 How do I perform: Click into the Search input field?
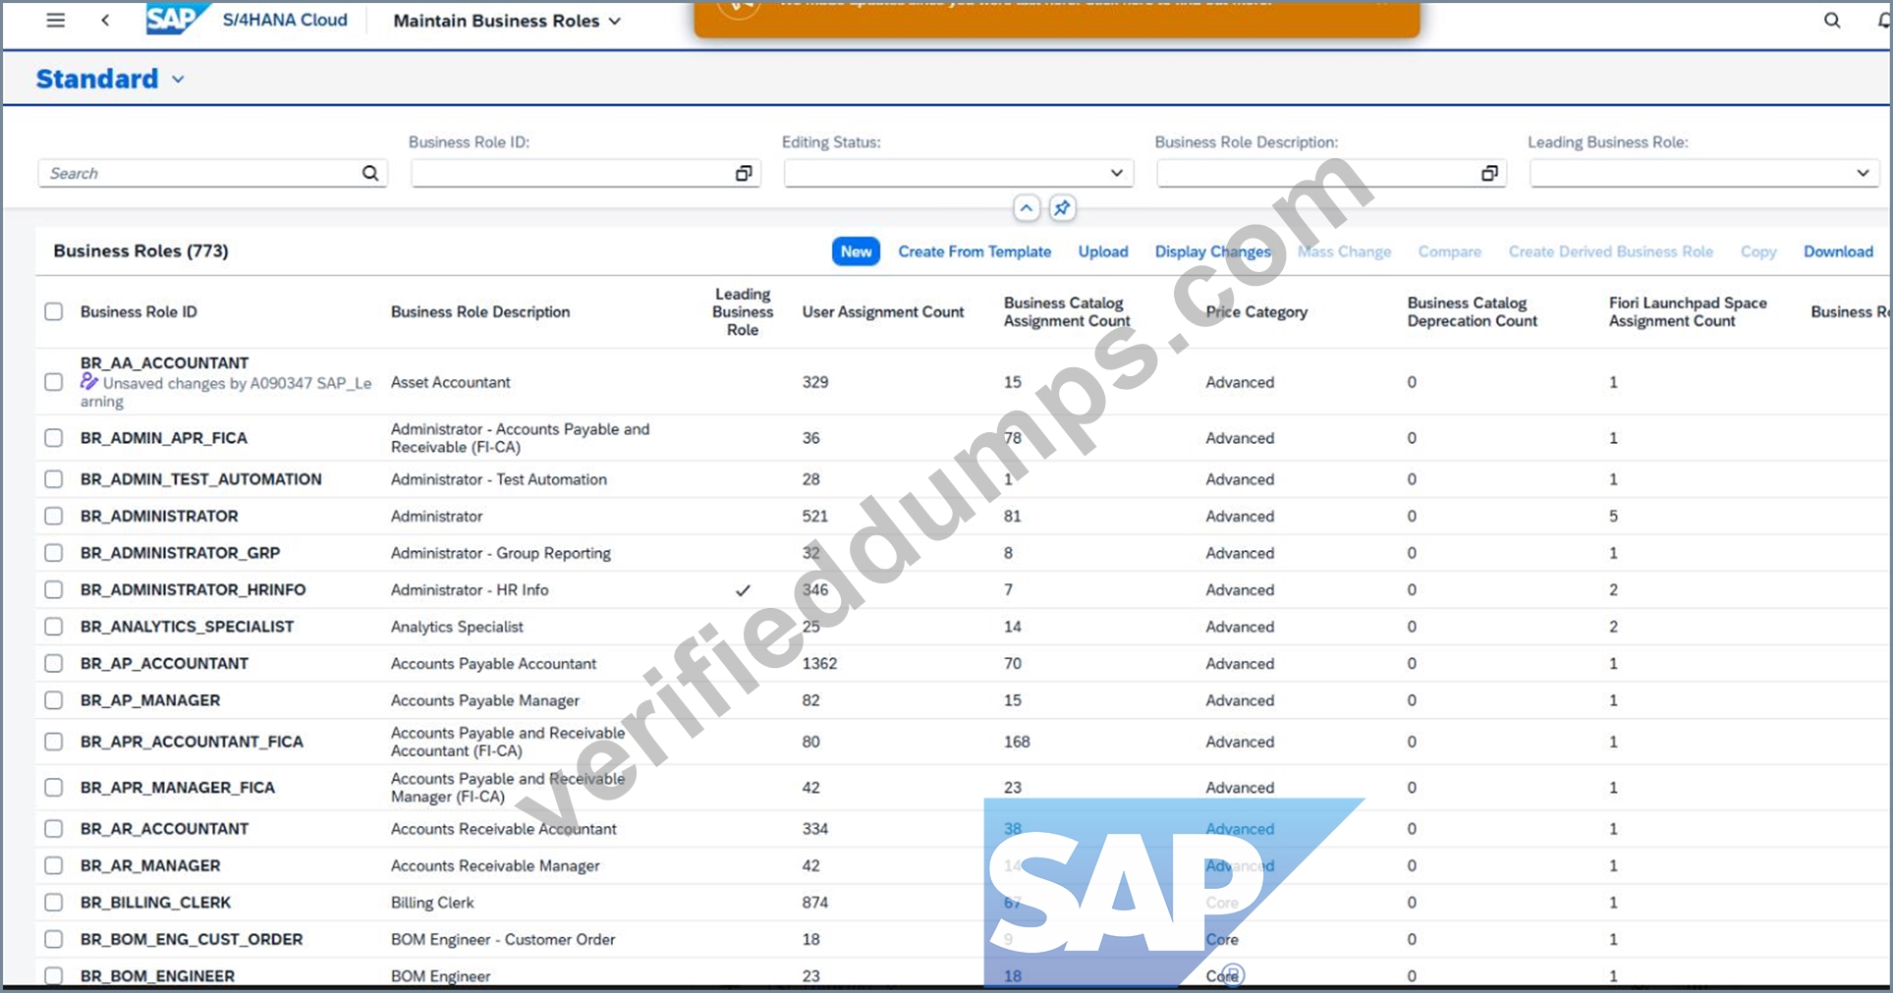tap(201, 173)
